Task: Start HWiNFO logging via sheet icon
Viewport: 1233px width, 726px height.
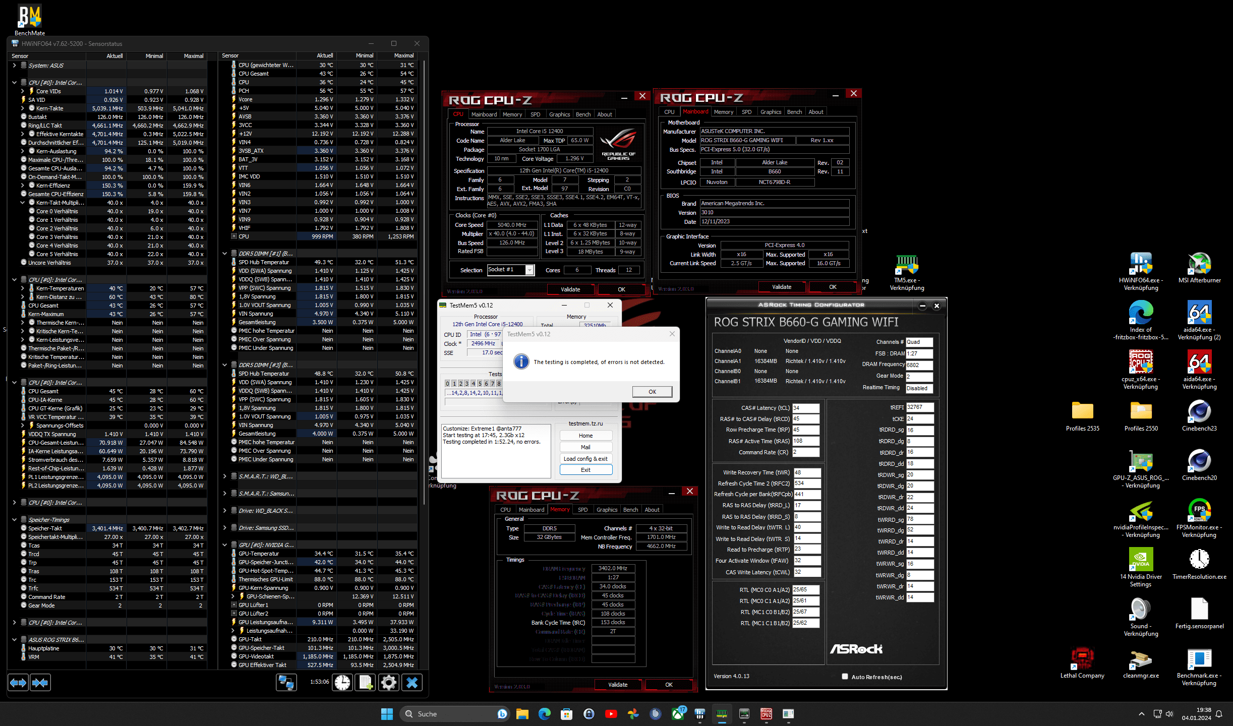Action: (365, 683)
